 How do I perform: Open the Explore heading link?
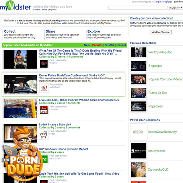[x=93, y=31]
